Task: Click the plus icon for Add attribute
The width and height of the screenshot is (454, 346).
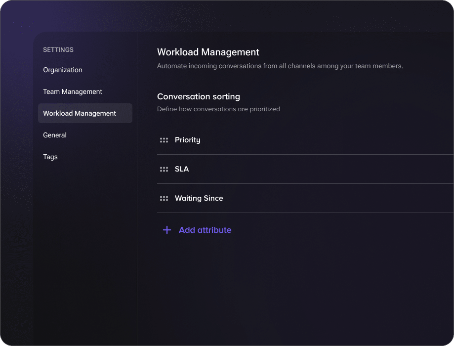Action: tap(167, 230)
